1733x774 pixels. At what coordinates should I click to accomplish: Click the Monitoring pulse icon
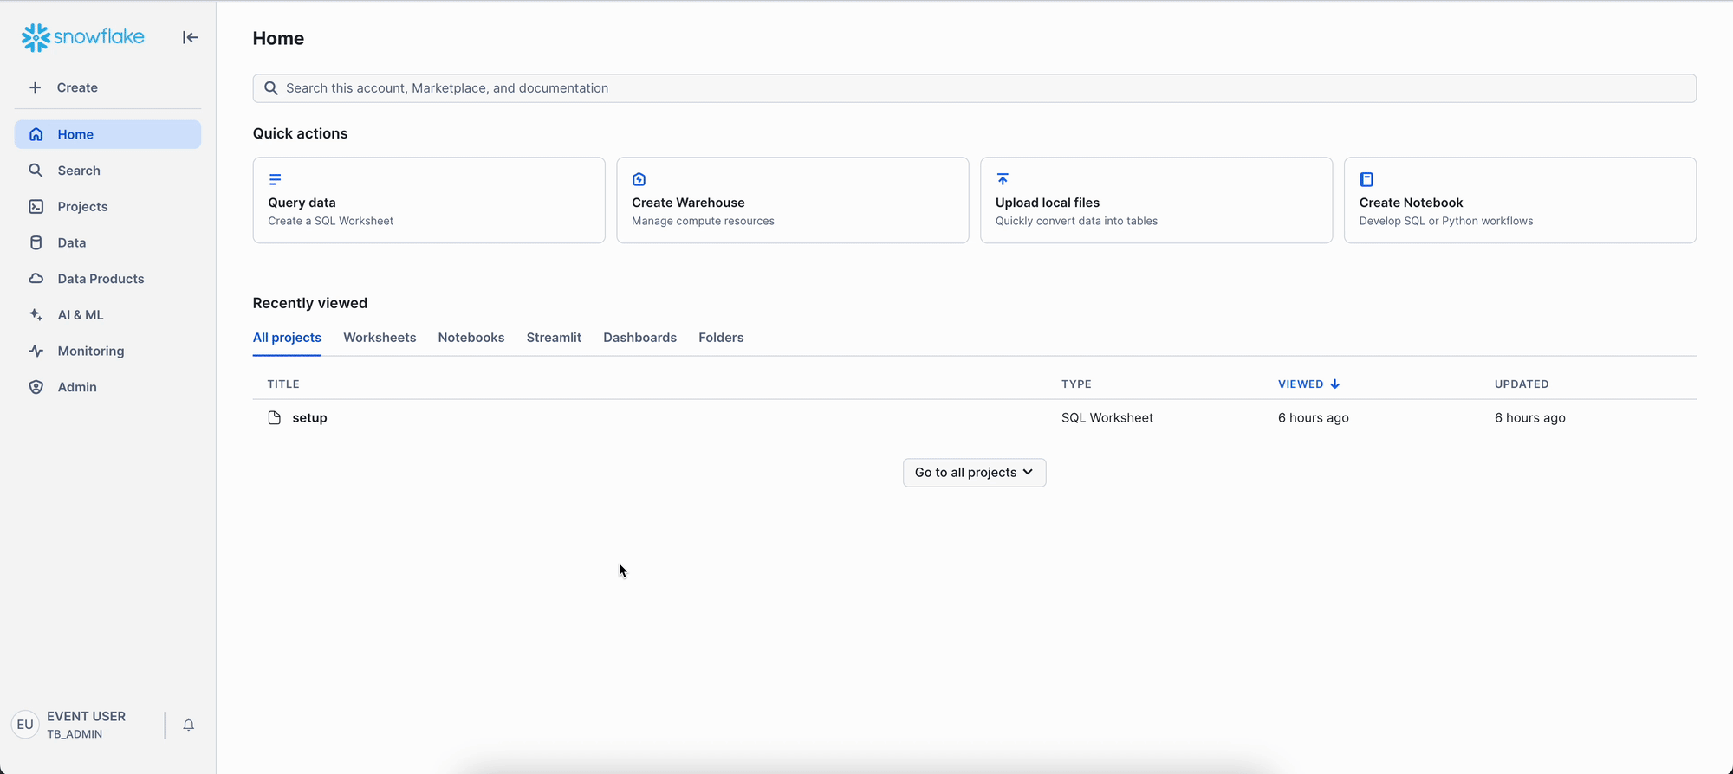point(36,351)
